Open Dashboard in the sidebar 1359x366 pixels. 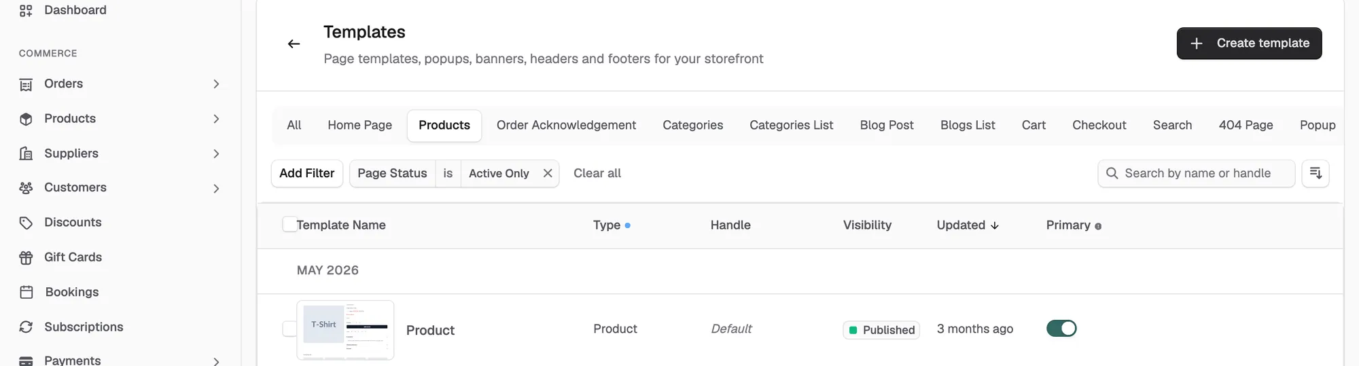tap(75, 10)
